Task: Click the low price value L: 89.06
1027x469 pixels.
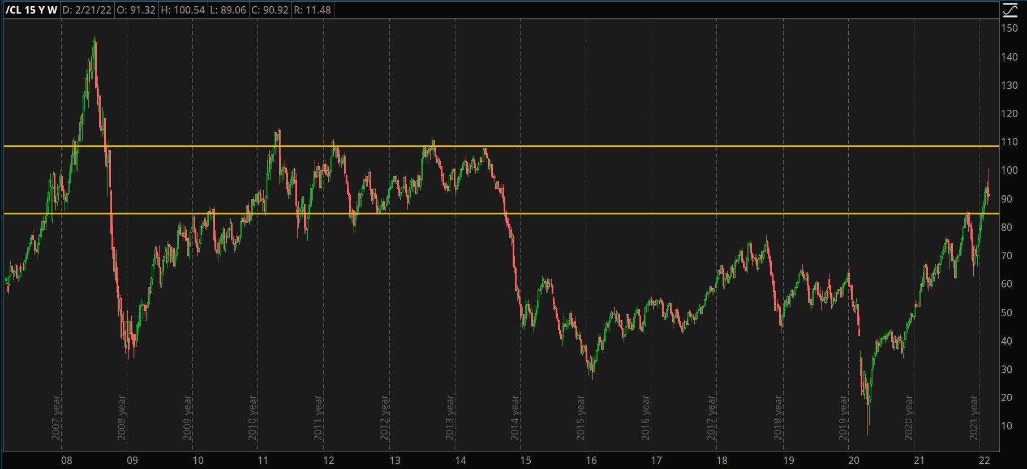Action: point(227,10)
